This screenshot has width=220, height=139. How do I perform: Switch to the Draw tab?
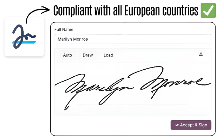click(x=88, y=55)
